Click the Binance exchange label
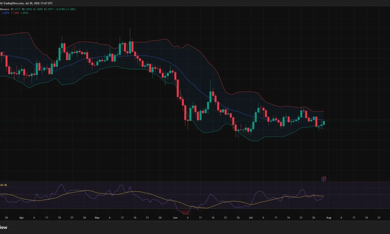 pos(4,9)
